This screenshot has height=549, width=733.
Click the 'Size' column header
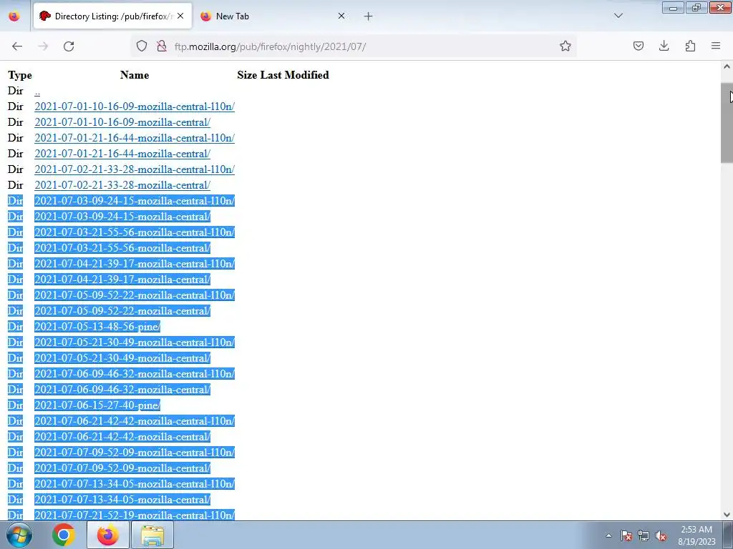(x=247, y=75)
